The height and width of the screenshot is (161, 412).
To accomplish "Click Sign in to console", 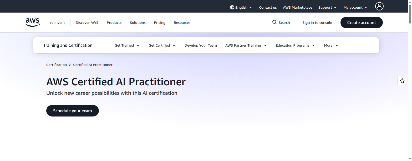I will tap(317, 23).
